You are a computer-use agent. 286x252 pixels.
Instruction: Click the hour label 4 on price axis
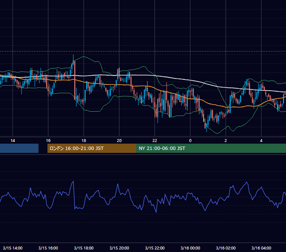(261, 141)
